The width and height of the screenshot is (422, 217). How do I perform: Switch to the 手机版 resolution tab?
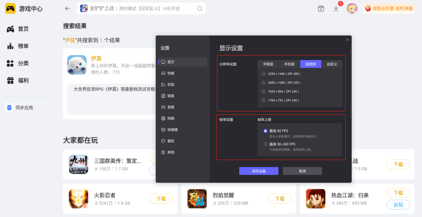[289, 64]
